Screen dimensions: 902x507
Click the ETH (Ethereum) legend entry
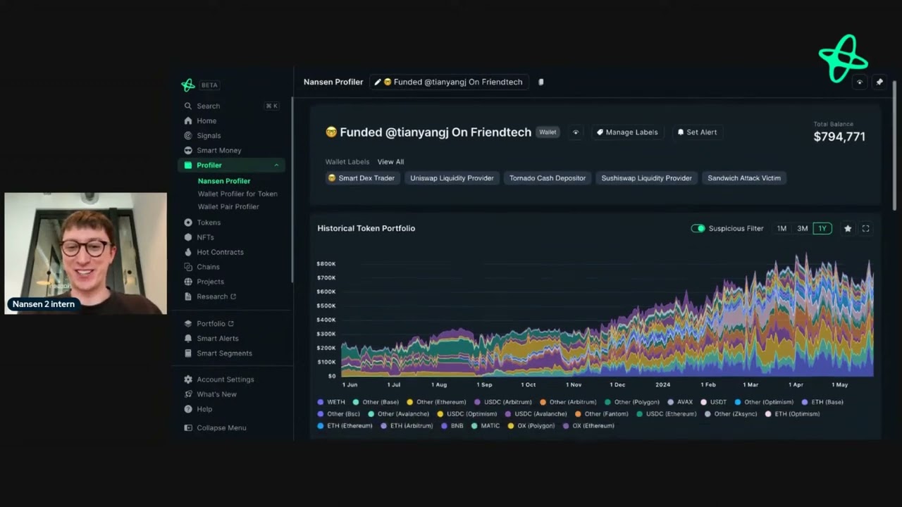coord(345,426)
